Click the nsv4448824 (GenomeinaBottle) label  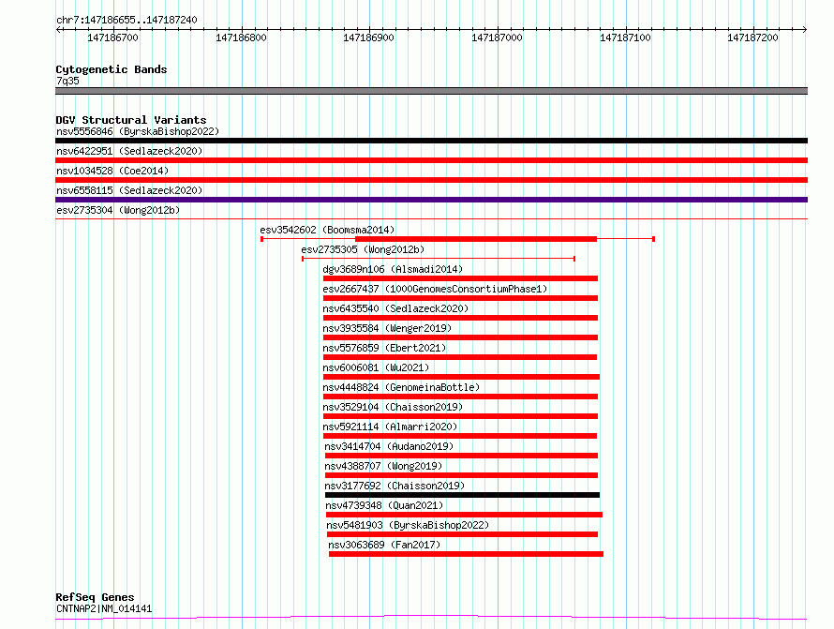[400, 387]
